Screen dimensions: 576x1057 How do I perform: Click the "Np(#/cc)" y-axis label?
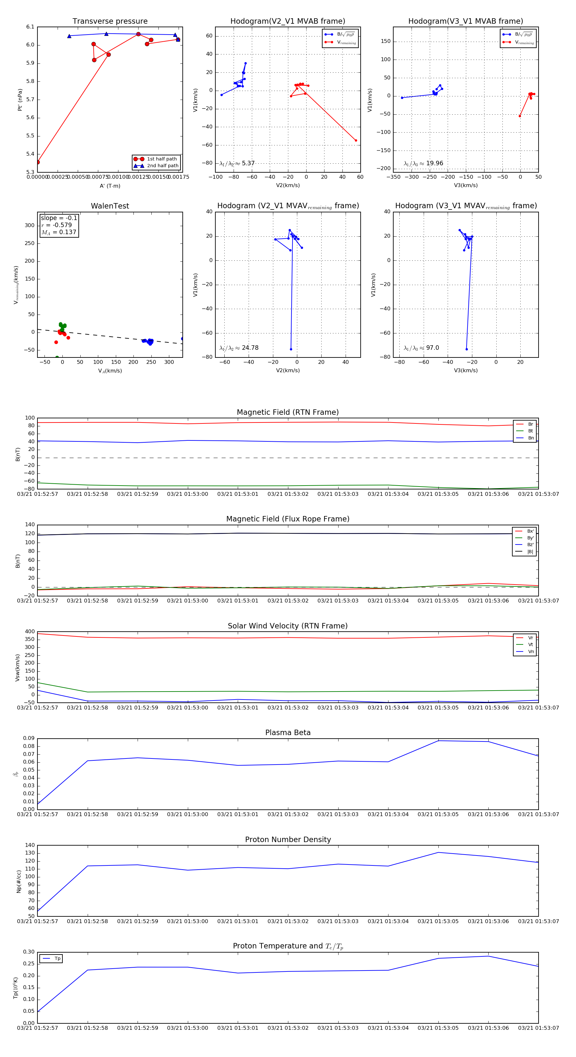(x=19, y=881)
